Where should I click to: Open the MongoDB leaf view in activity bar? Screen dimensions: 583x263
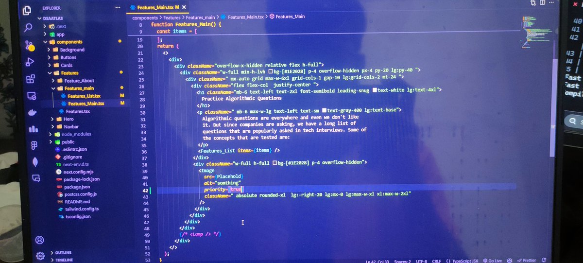[x=35, y=161]
